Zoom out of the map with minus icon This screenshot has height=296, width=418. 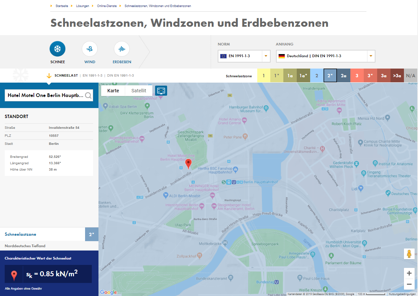tap(409, 284)
